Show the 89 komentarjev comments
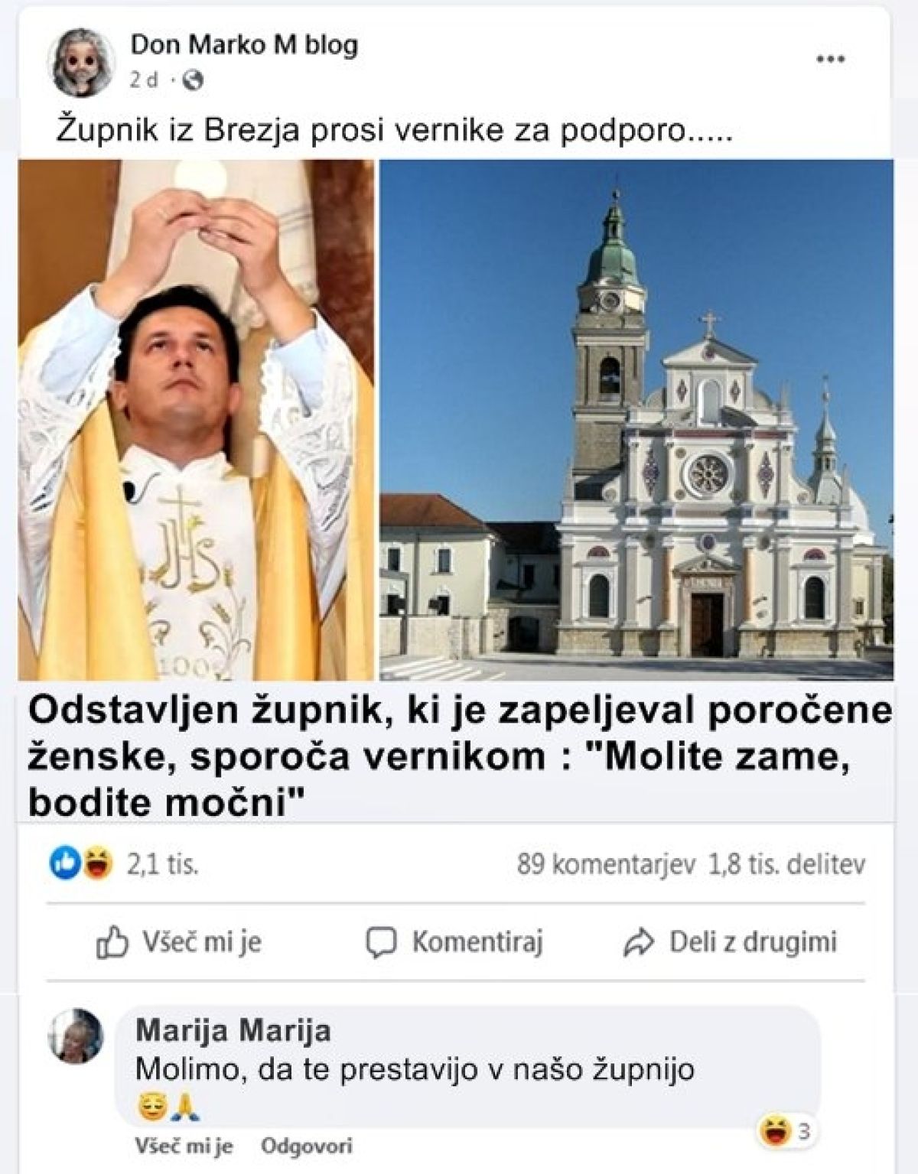 (605, 865)
